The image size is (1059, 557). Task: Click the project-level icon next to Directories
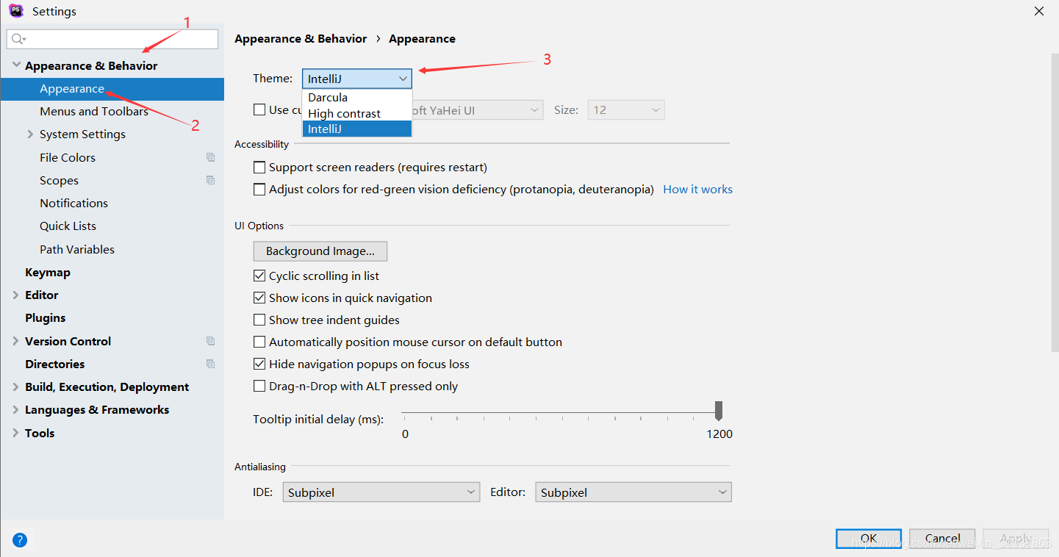(211, 364)
